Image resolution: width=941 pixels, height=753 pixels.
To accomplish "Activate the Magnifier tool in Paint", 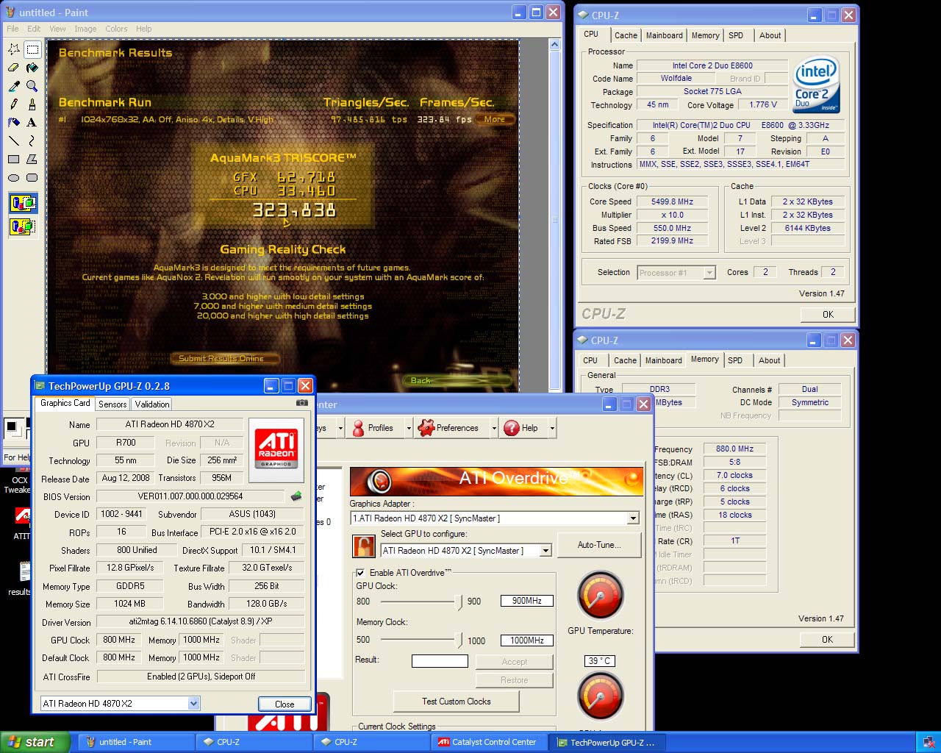I will (x=32, y=86).
